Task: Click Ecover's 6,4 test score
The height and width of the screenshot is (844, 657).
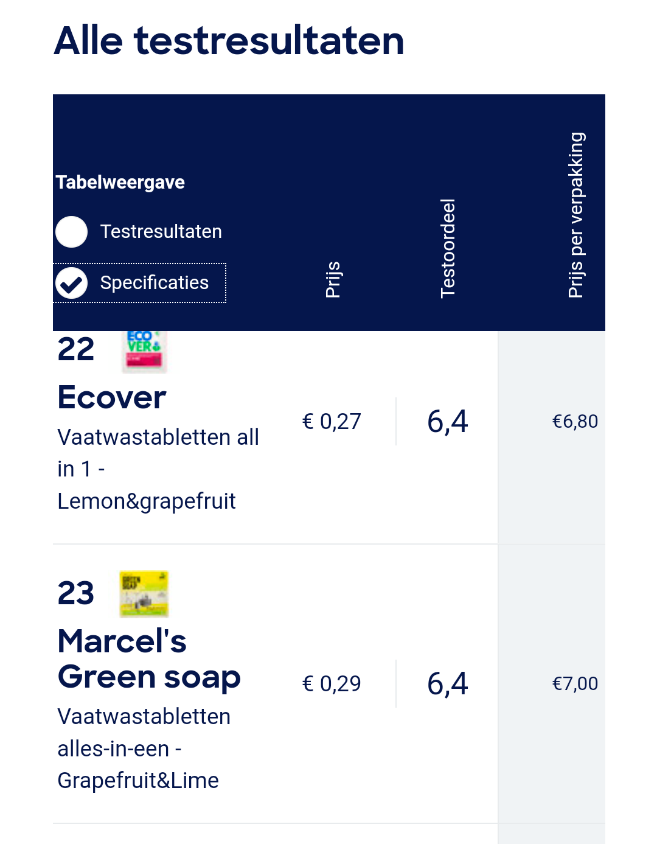Action: [448, 421]
